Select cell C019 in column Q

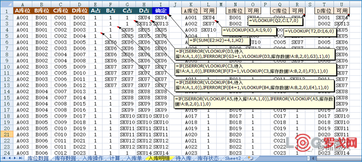[x=280, y=128]
